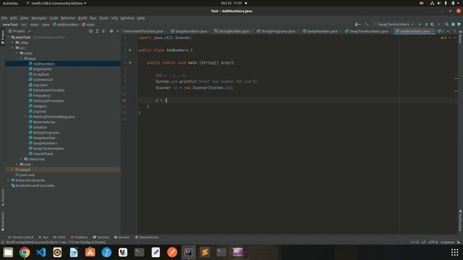Collapse all icon in Project panel header
Image resolution: width=463 pixels, height=260 pixels.
[103, 31]
